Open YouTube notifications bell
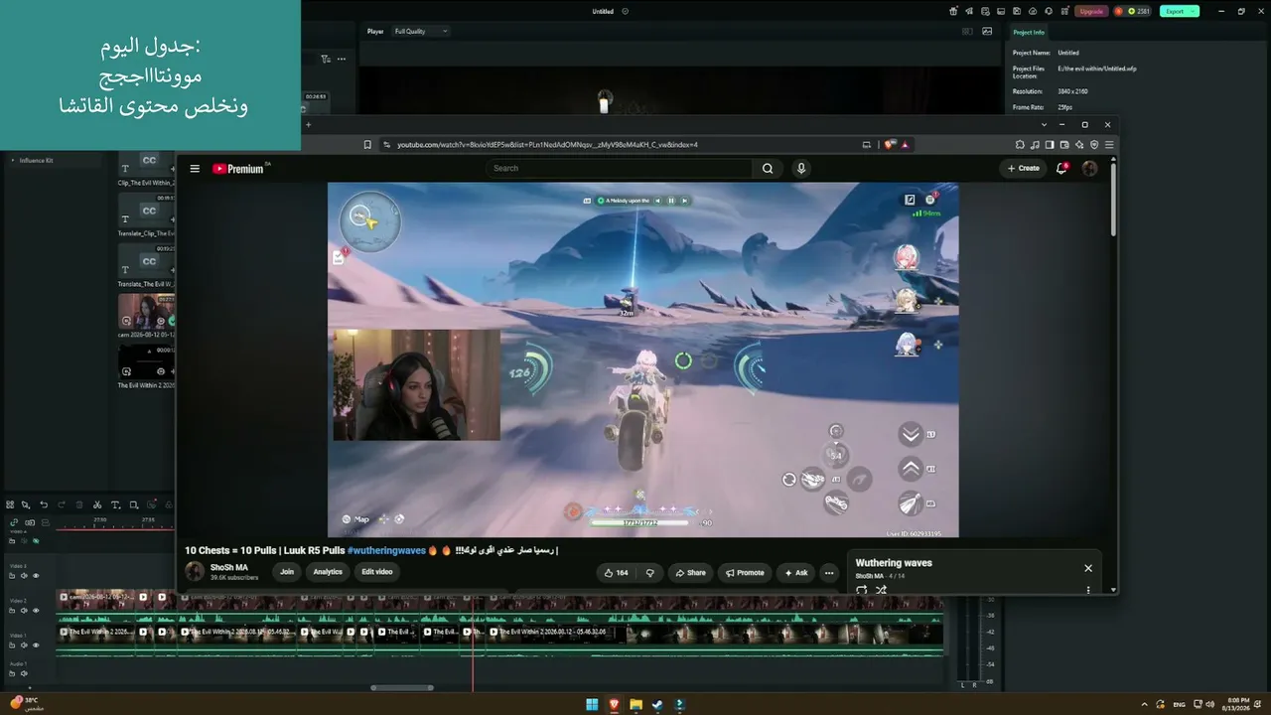Image resolution: width=1271 pixels, height=715 pixels. [1061, 169]
